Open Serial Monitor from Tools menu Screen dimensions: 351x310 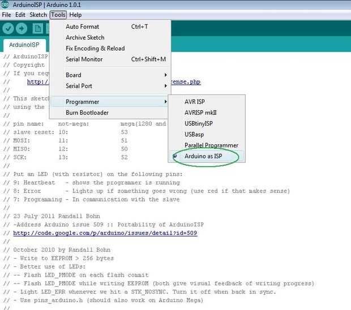click(110, 59)
